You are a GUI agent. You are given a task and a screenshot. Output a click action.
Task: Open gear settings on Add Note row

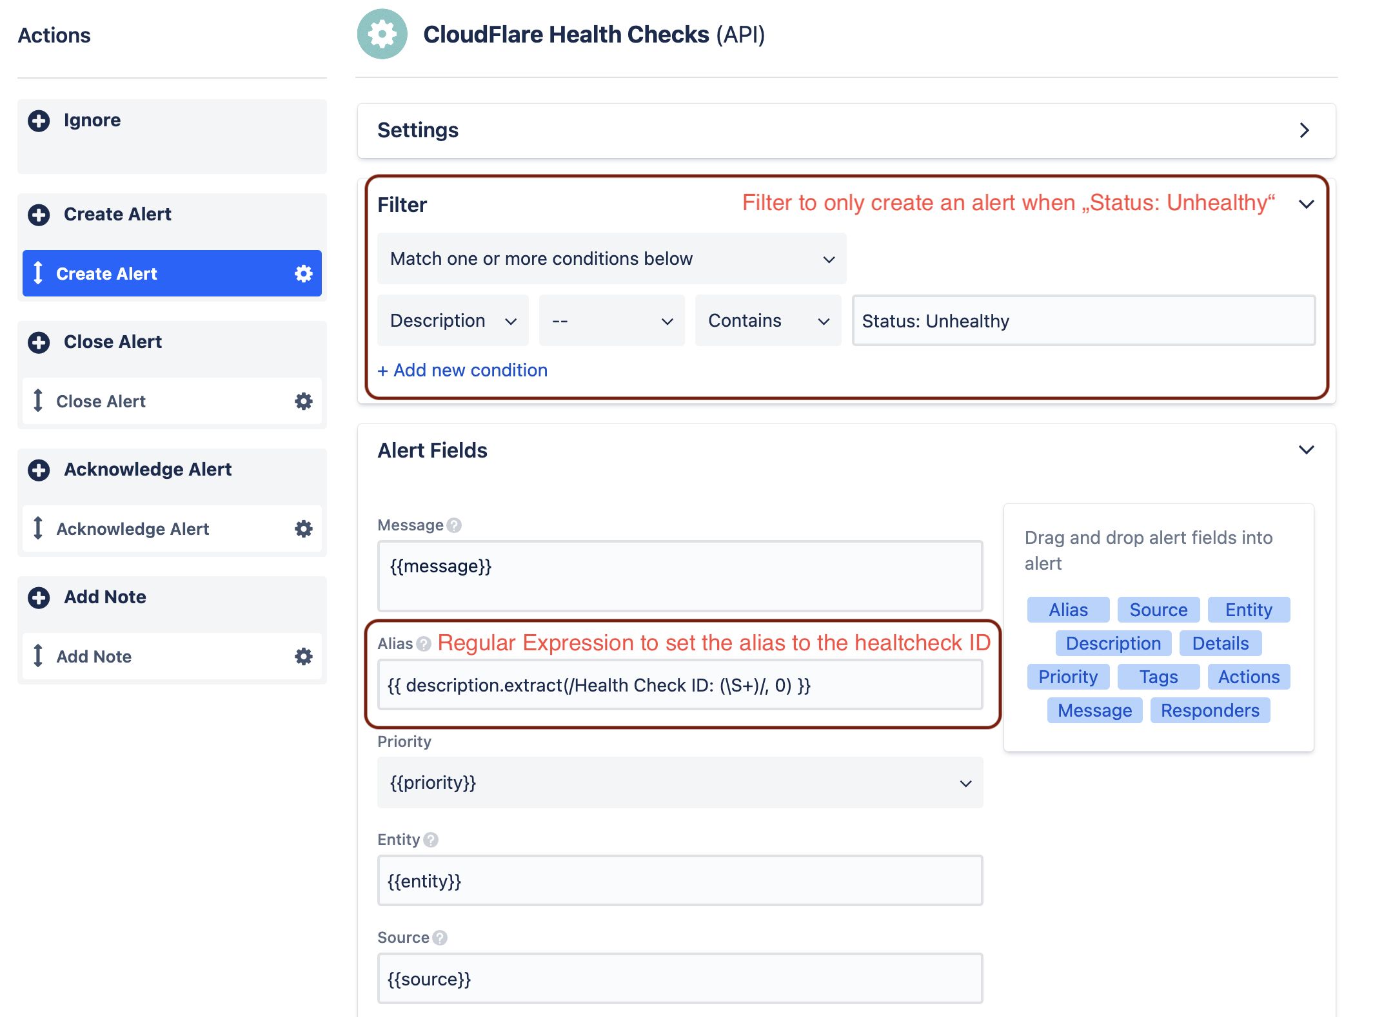point(303,656)
